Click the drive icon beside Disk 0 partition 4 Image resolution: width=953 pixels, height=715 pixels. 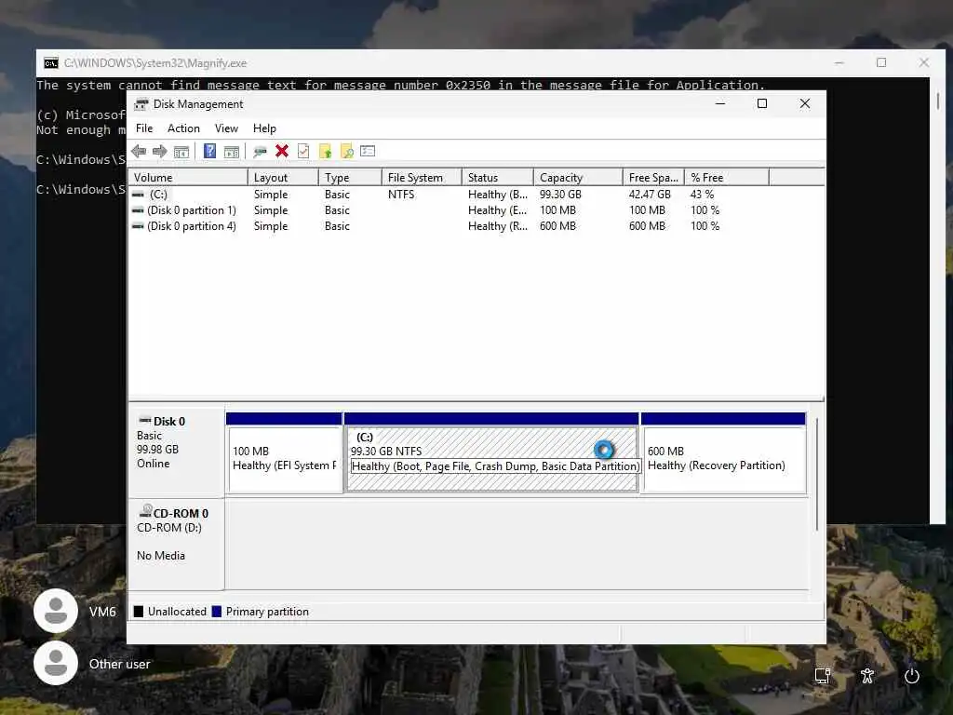pos(138,226)
